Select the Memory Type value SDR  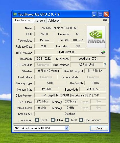click(50, 83)
